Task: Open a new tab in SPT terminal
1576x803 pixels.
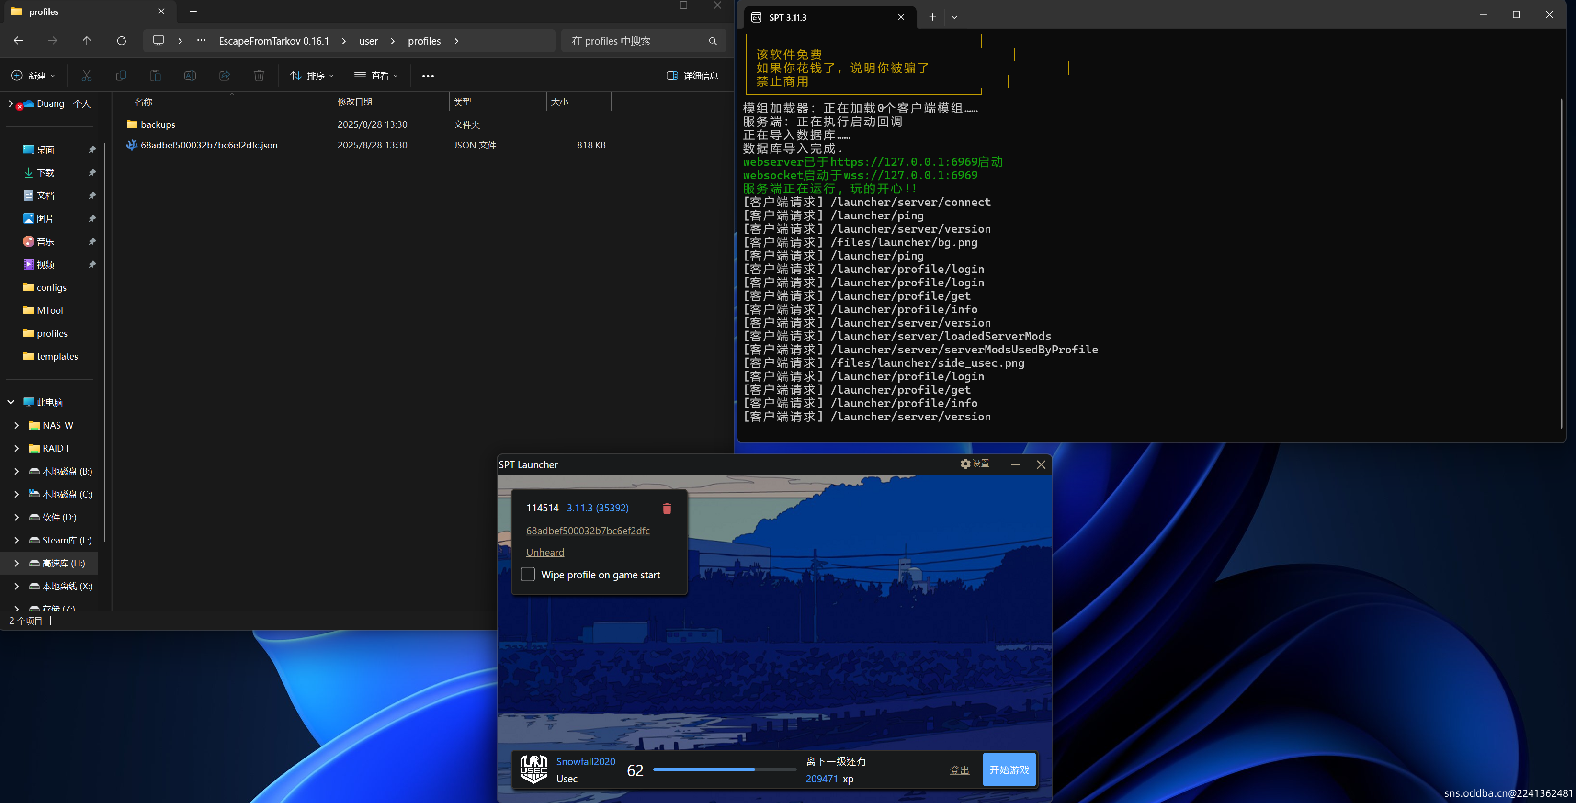Action: click(x=932, y=17)
